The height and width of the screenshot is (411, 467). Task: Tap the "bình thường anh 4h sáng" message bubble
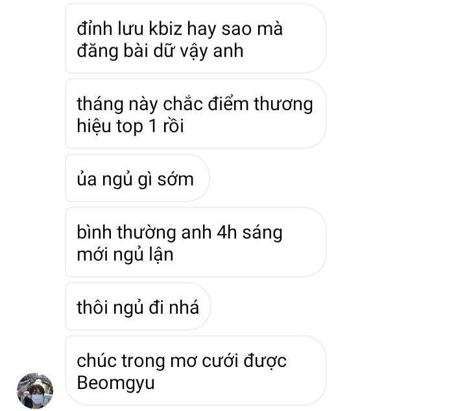point(195,242)
